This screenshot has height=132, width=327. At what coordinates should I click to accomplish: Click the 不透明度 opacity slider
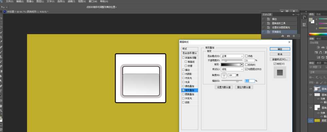click(x=232, y=61)
